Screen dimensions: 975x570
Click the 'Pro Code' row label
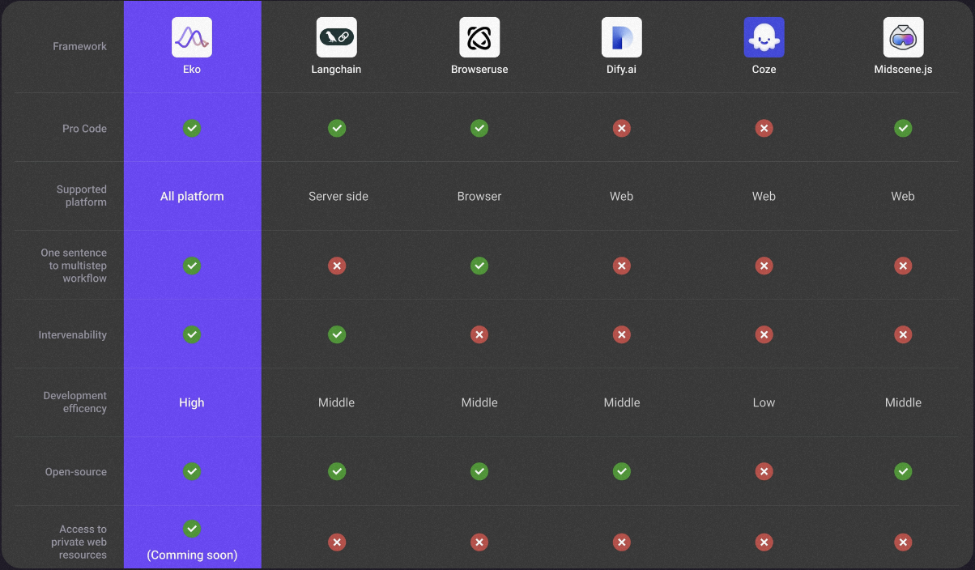85,128
